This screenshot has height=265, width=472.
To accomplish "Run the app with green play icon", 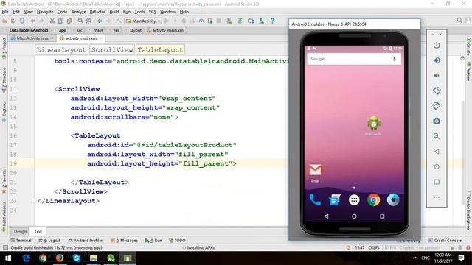I will [x=167, y=21].
